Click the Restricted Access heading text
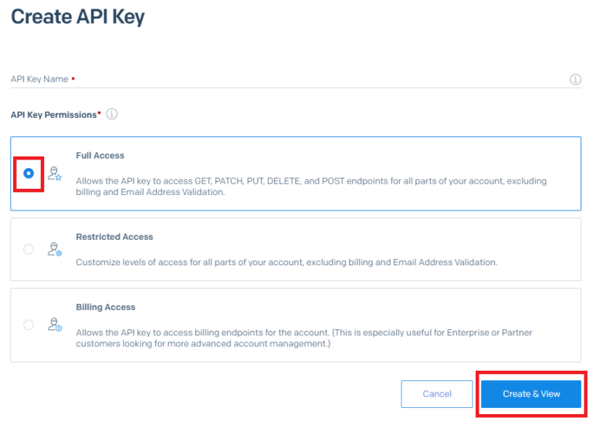 click(114, 237)
